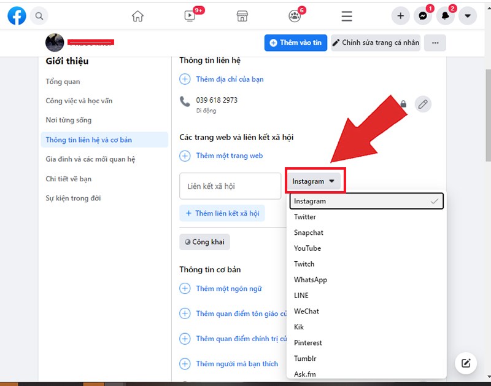
Task: Open the Instagram platform dropdown
Action: point(314,181)
